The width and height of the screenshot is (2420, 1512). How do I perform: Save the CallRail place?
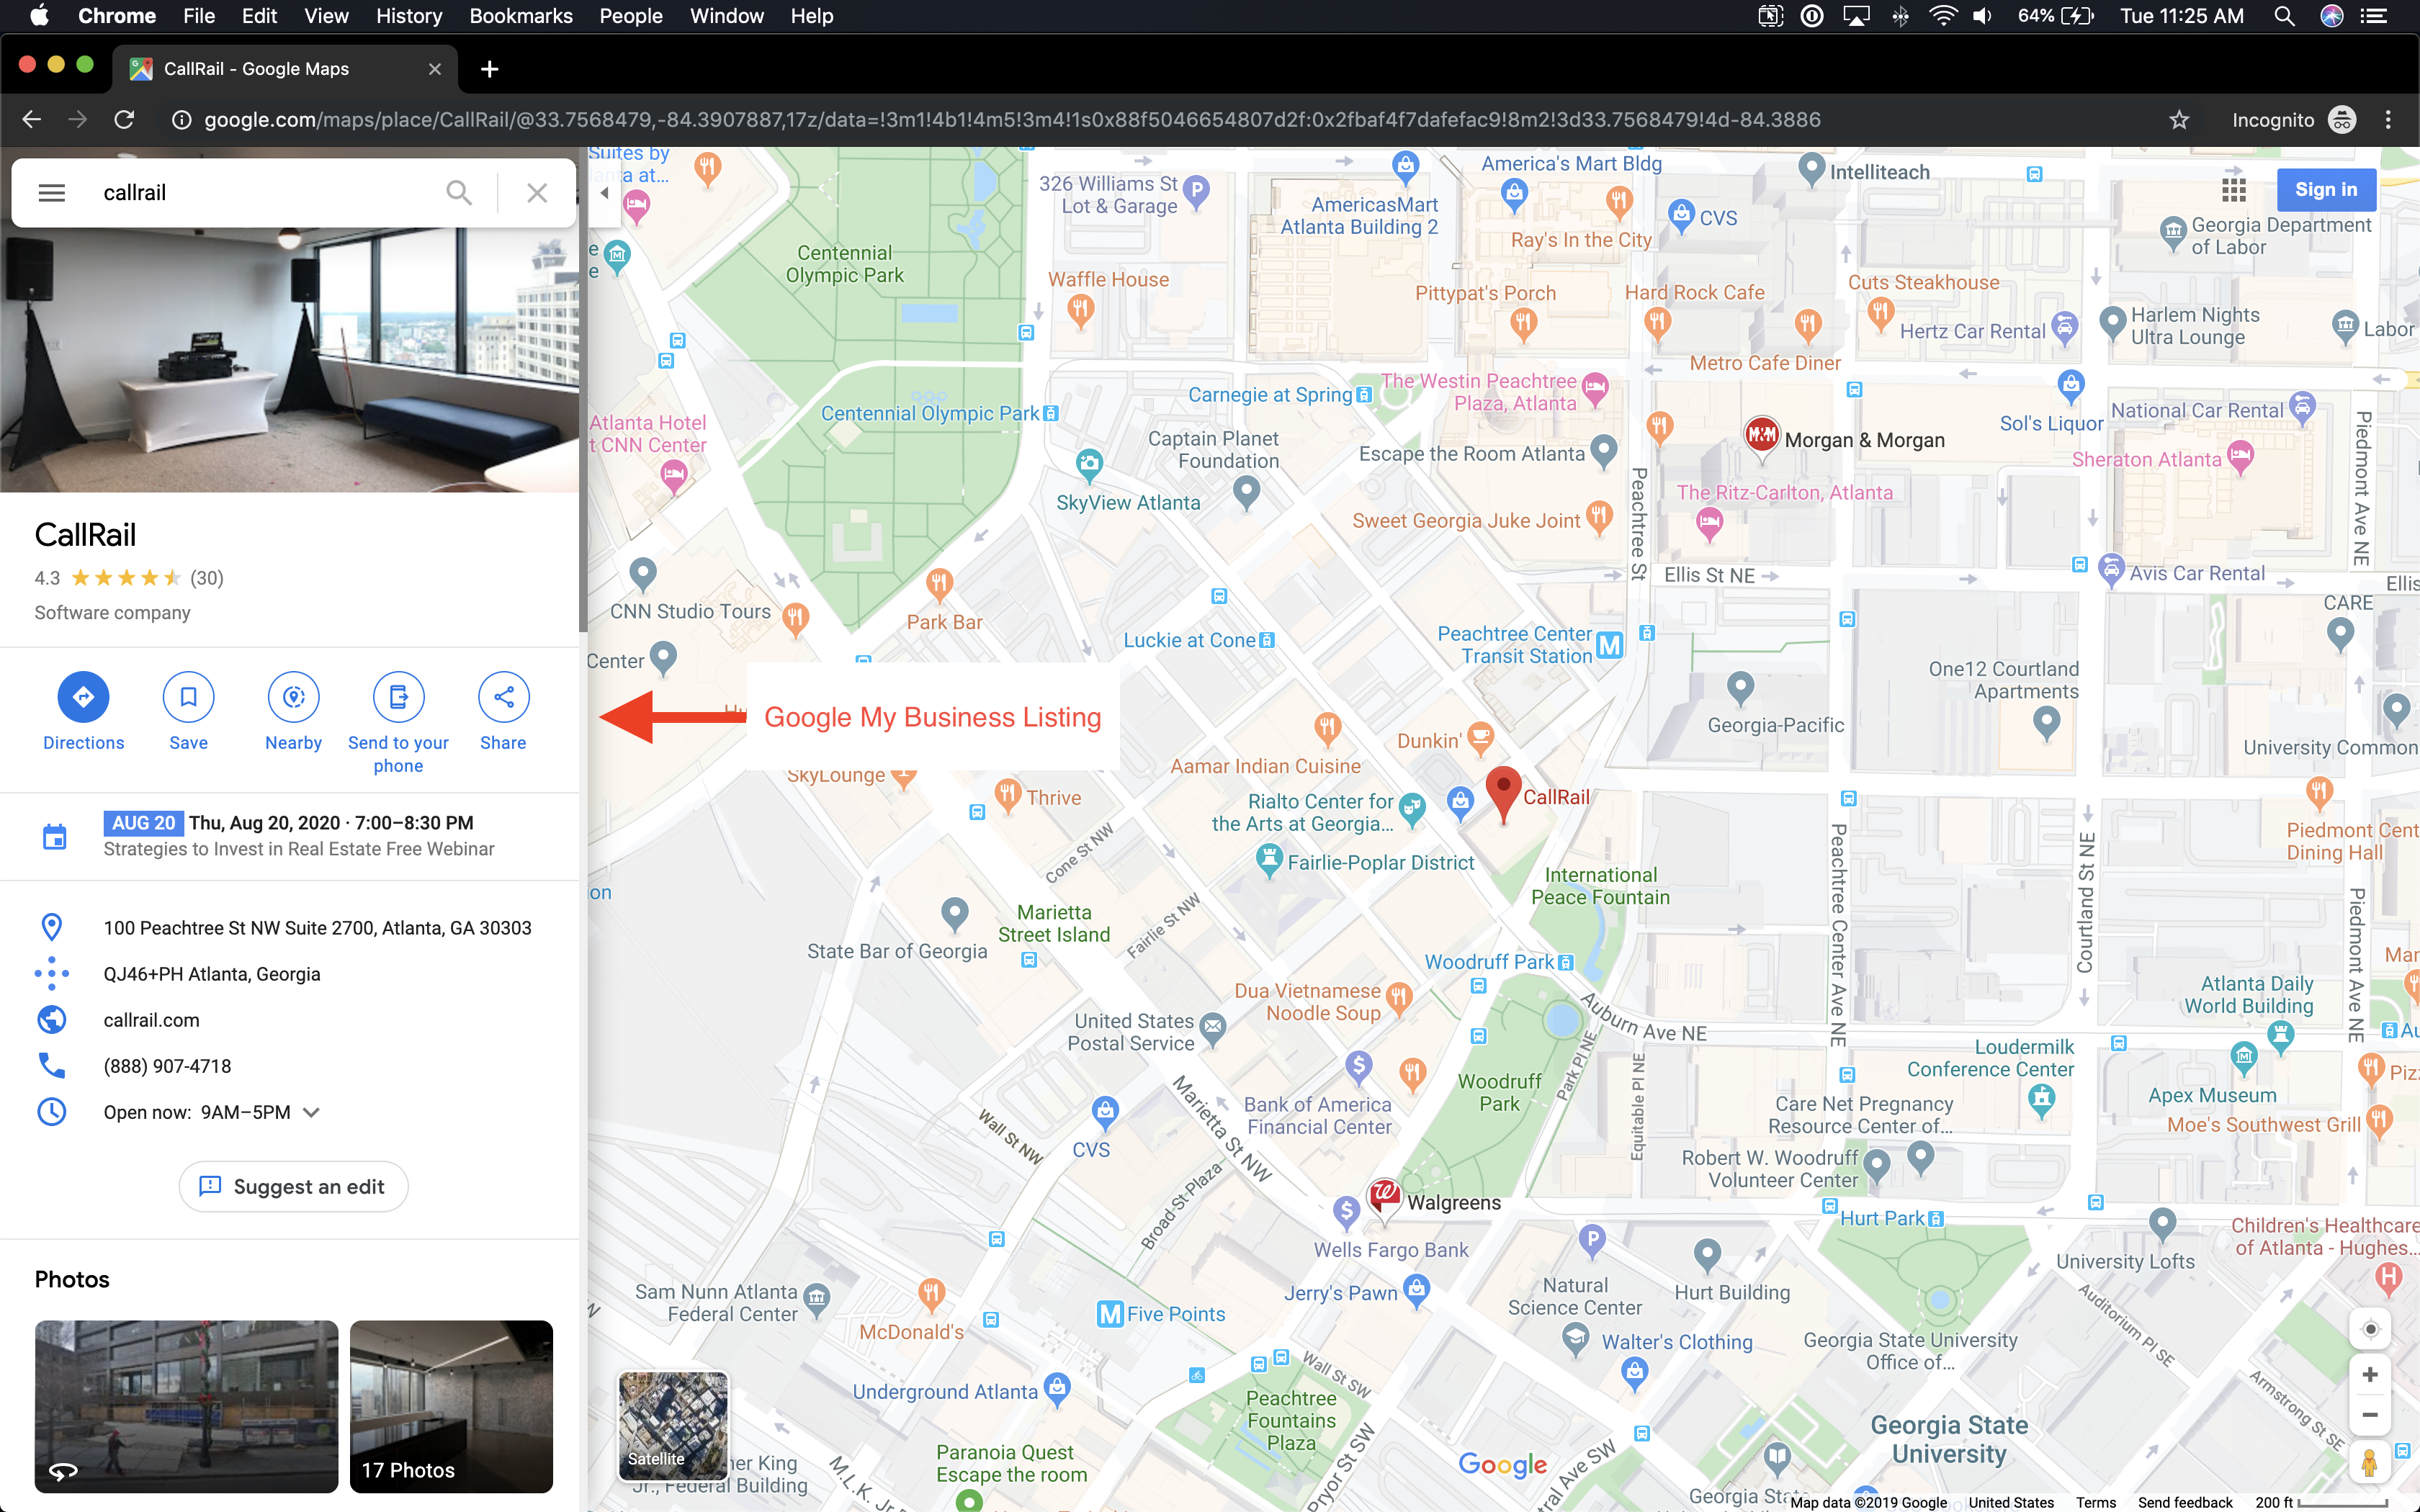click(x=188, y=697)
